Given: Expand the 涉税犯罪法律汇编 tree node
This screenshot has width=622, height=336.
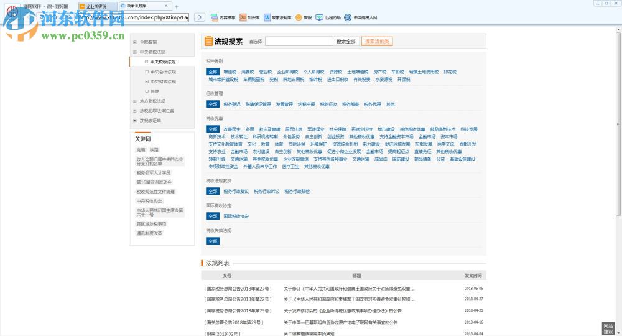Looking at the screenshot, I should tap(135, 111).
